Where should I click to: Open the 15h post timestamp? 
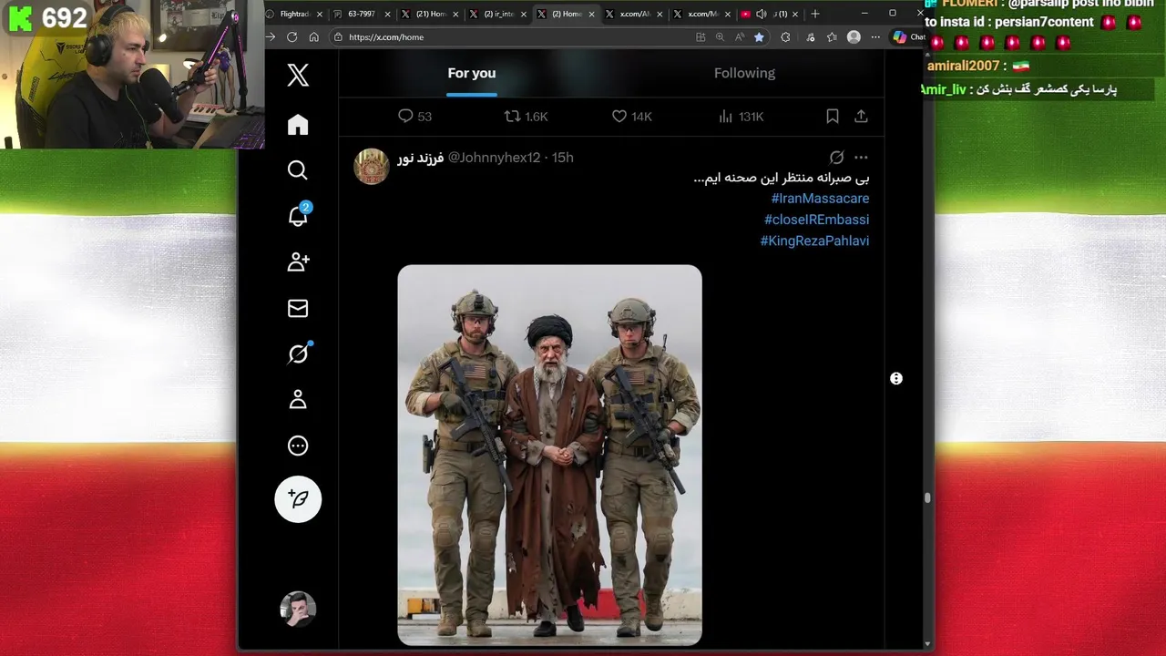click(x=563, y=158)
